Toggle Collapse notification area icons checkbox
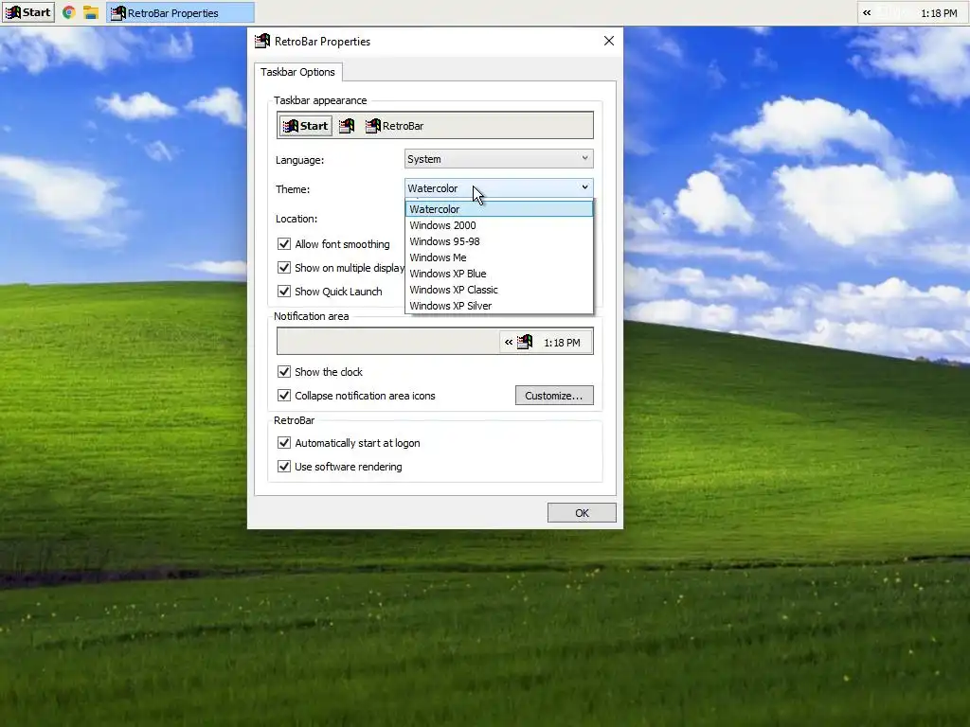Viewport: 970px width, 727px height. 284,395
